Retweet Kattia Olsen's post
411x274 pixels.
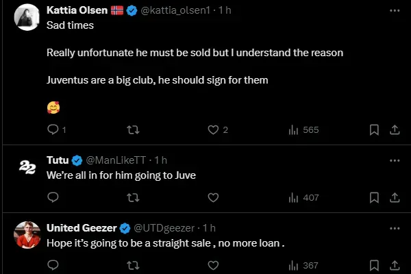click(133, 129)
